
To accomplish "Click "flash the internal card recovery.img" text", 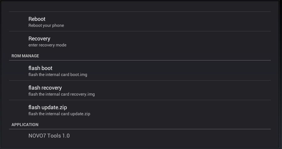I will pos(61,94).
